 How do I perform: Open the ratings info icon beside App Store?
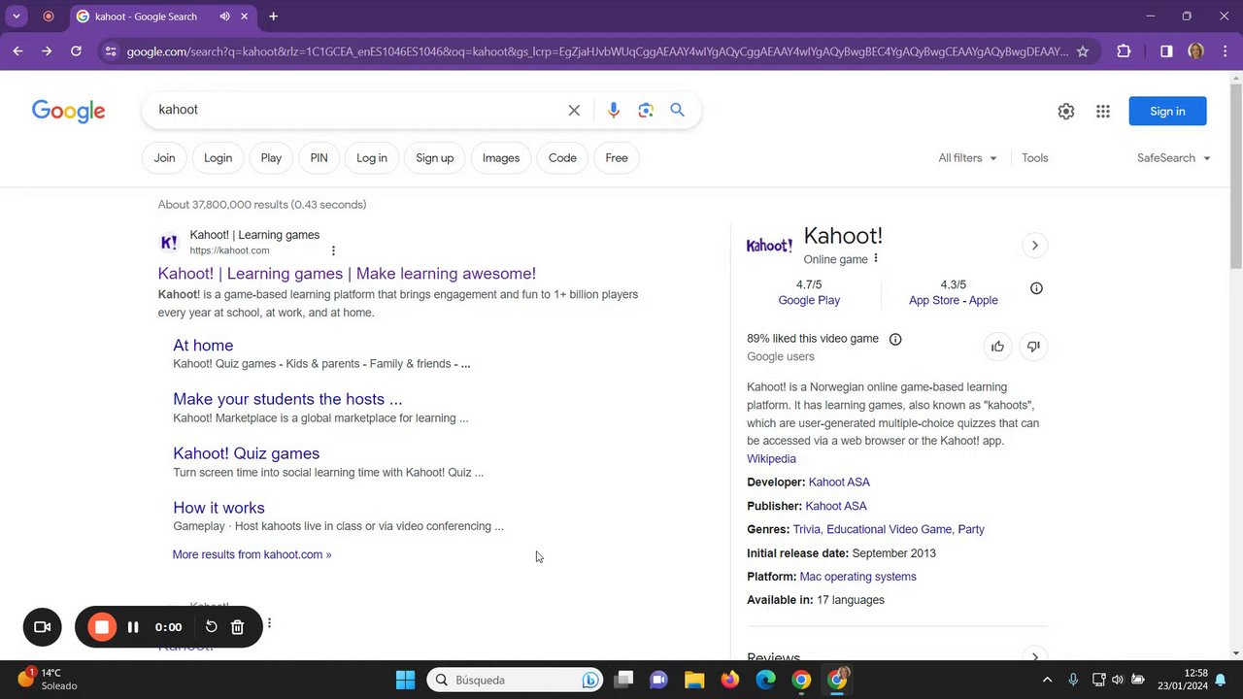(1036, 288)
